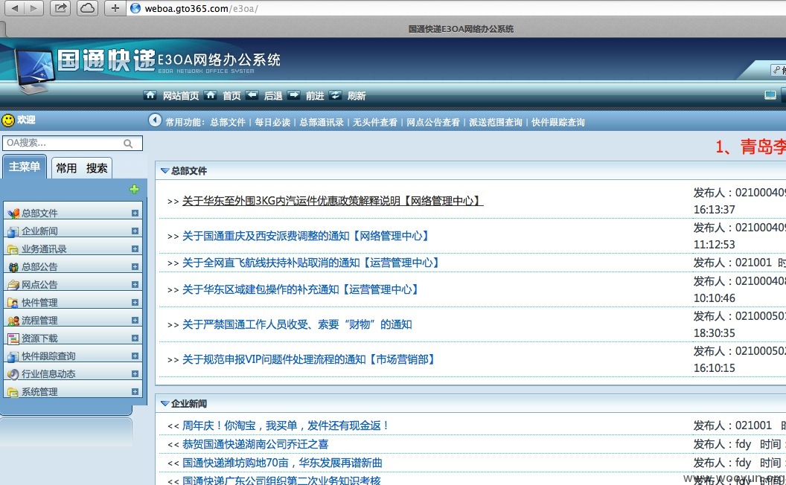Viewport: 786px width, 485px height.
Task: Click the browser address bar URL
Action: click(x=201, y=8)
